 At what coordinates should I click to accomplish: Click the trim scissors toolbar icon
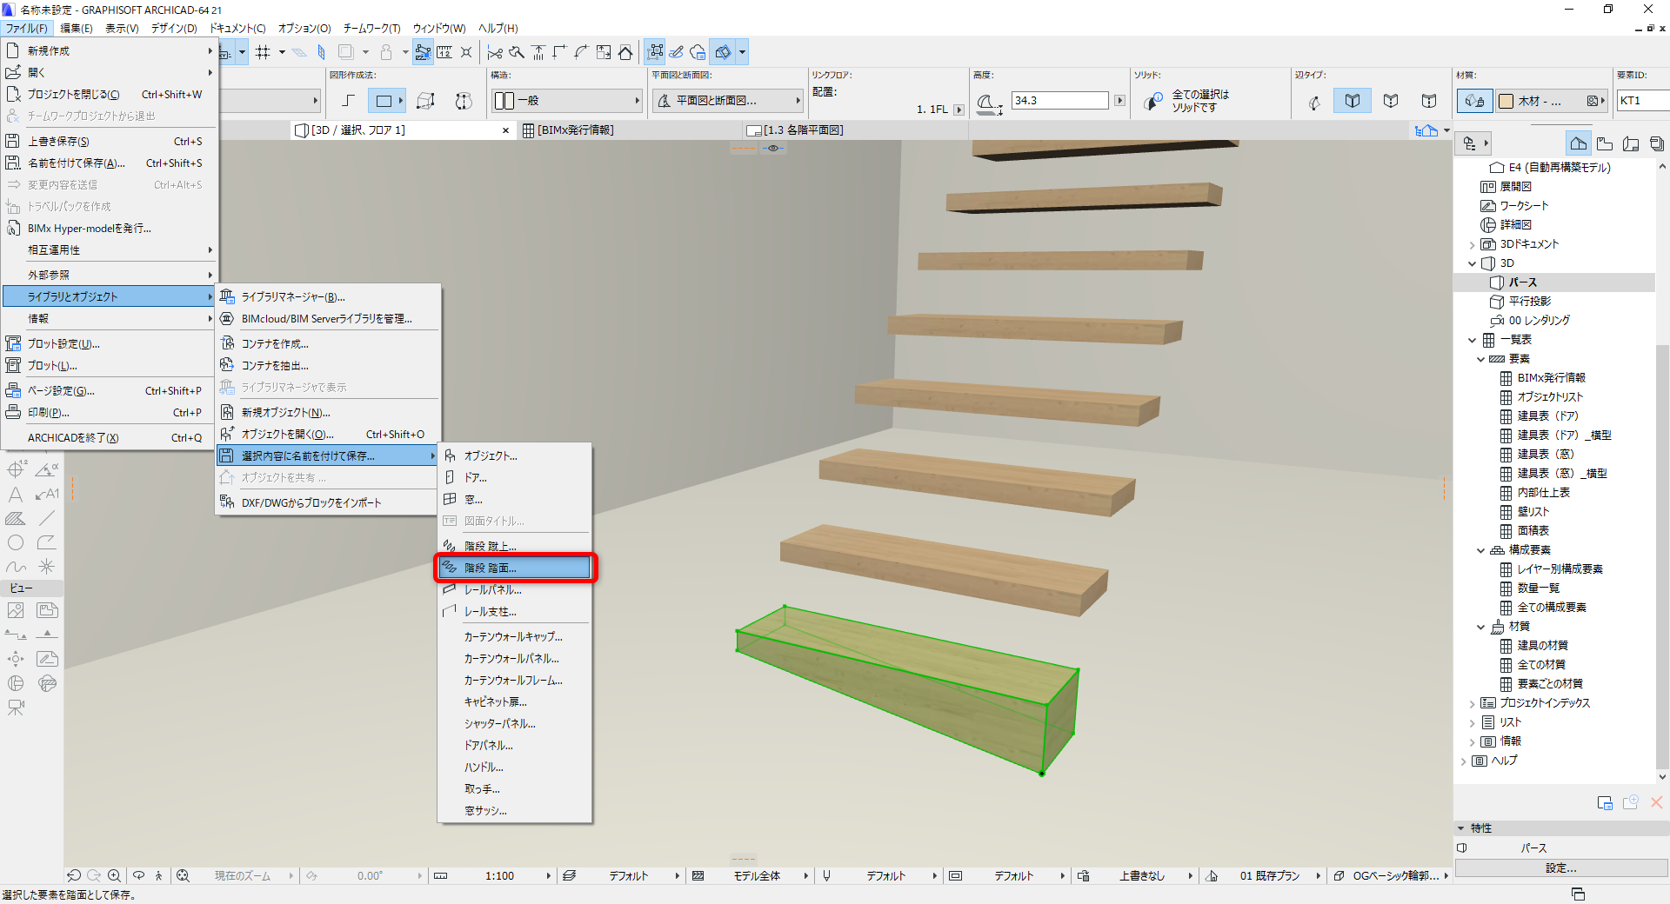click(495, 52)
